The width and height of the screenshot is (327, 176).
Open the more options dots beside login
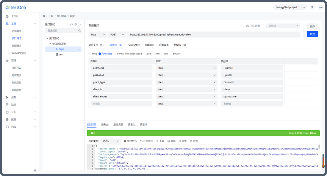(79, 49)
